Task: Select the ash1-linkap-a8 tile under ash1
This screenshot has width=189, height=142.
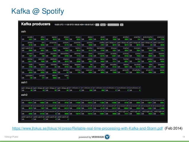Action: click(x=63, y=89)
